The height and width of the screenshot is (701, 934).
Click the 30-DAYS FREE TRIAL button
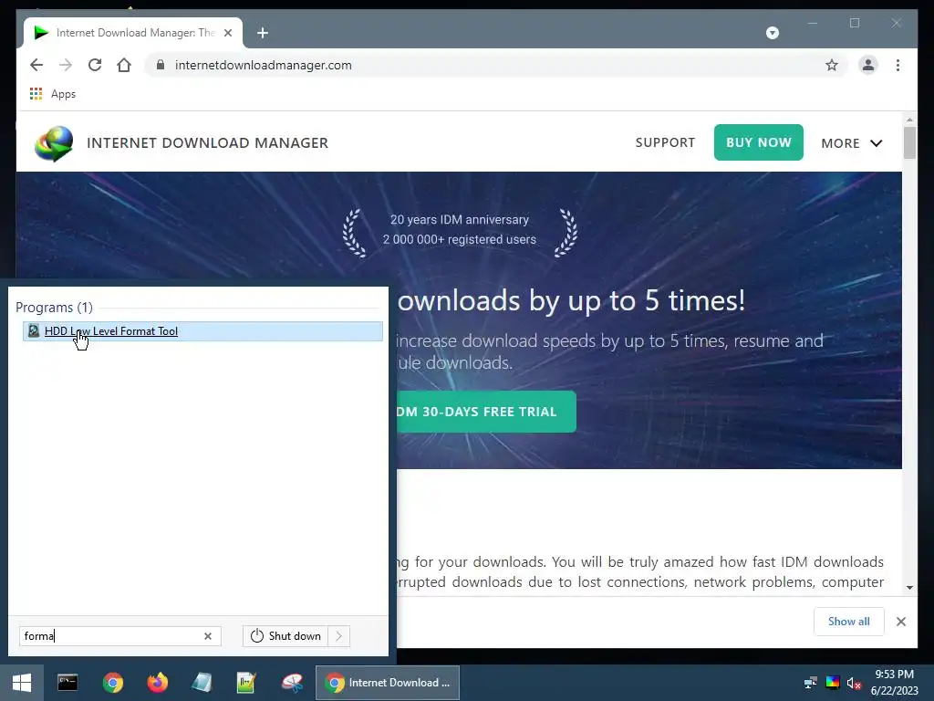pyautogui.click(x=486, y=412)
